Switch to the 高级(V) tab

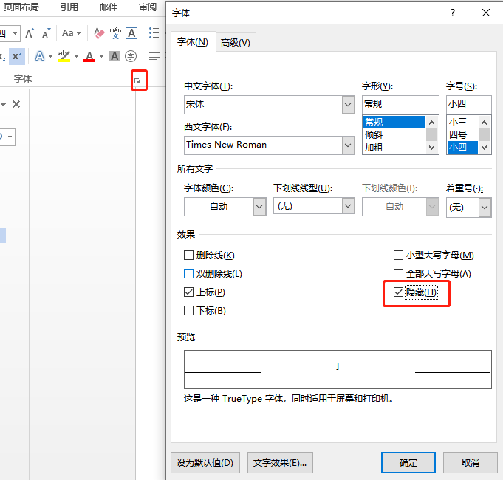[x=236, y=42]
